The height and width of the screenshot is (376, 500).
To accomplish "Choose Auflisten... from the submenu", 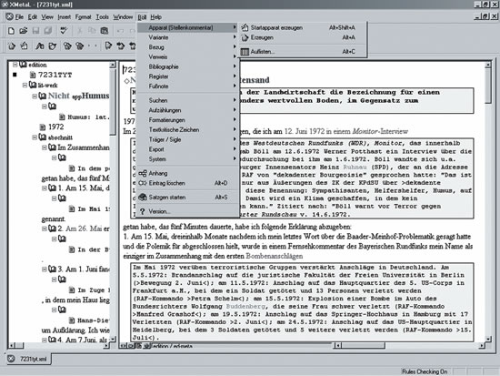I will [x=303, y=51].
